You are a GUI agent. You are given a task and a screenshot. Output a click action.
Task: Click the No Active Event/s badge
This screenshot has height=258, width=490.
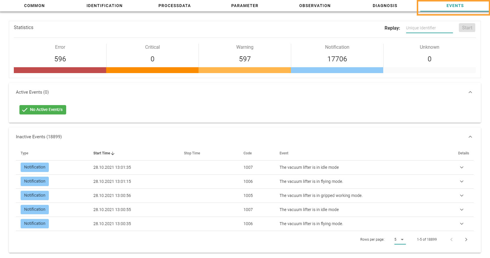[x=43, y=110]
